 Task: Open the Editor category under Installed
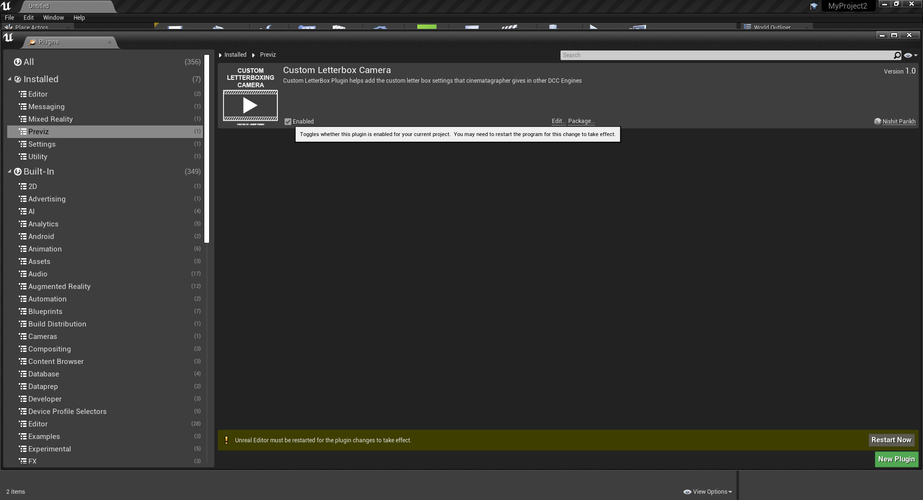[x=105, y=94]
